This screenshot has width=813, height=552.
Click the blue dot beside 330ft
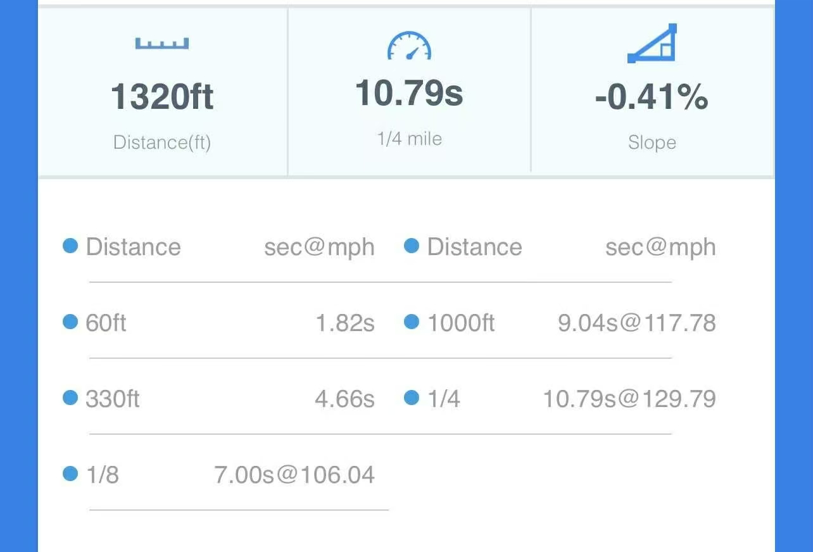tap(70, 398)
